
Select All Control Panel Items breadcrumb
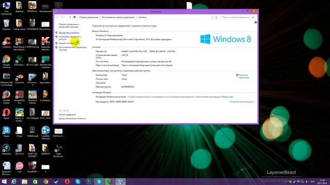[x=118, y=17]
